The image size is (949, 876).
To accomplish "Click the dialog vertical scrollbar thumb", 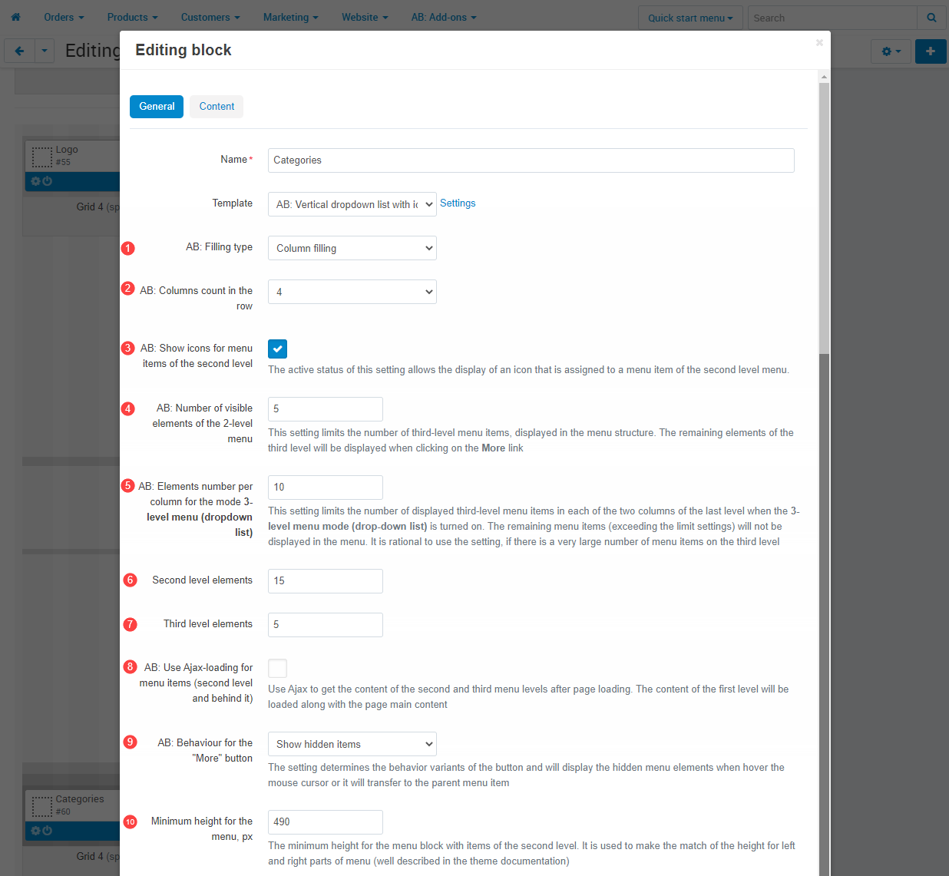I will point(824,219).
